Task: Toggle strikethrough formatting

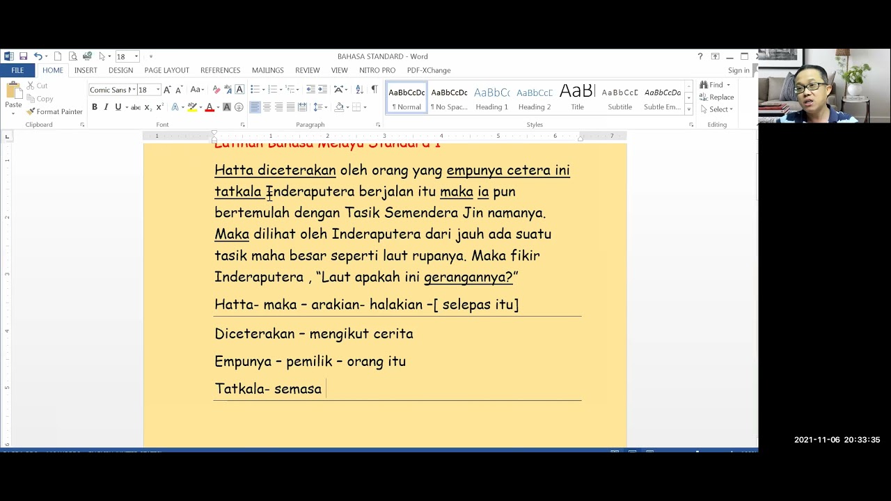Action: click(136, 107)
